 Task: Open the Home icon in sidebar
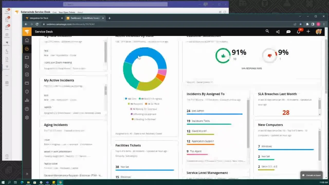[x=27, y=40]
